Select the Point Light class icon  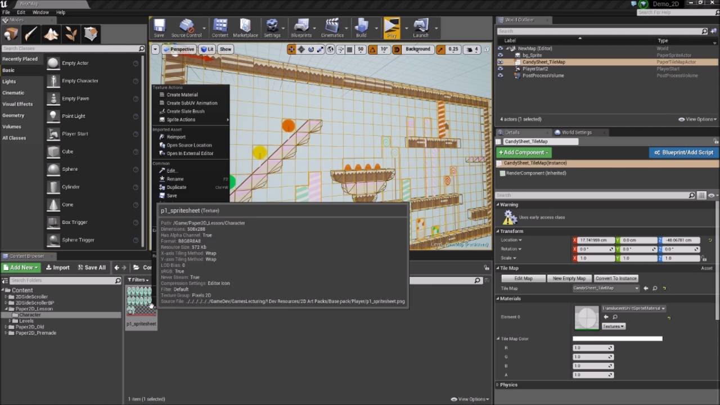(53, 116)
